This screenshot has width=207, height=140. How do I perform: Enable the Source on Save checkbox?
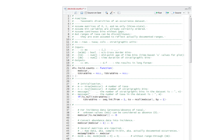coord(86,13)
